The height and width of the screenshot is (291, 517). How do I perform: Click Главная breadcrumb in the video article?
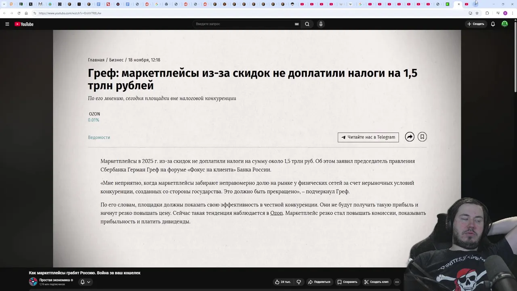[x=96, y=60]
